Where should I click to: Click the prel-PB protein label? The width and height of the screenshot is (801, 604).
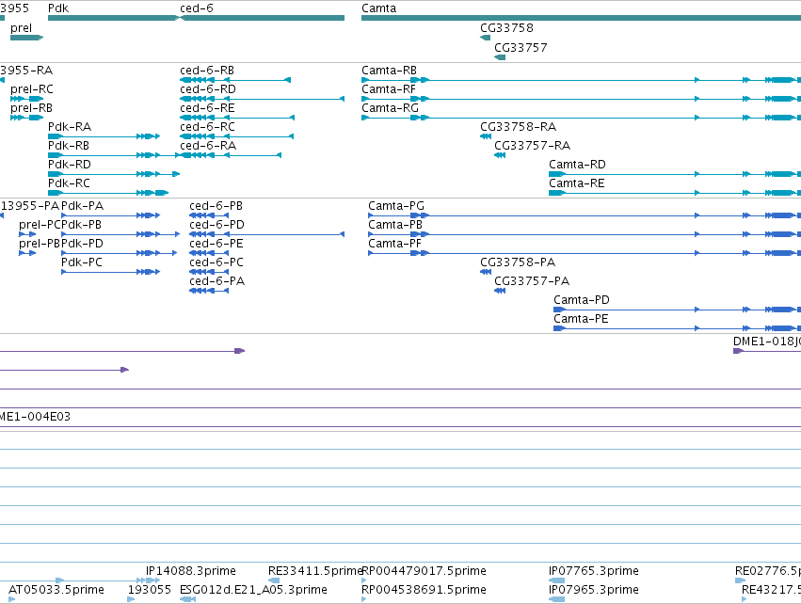[x=40, y=244]
